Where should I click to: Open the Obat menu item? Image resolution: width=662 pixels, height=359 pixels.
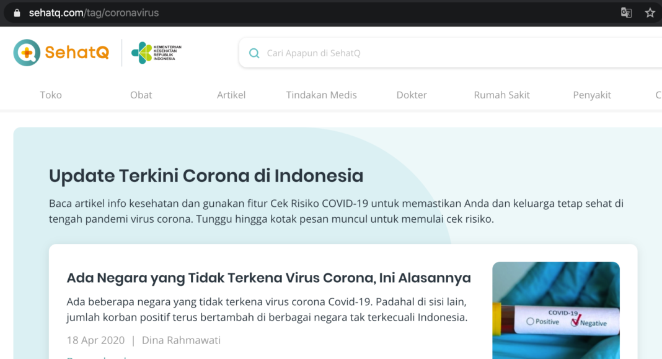pyautogui.click(x=141, y=95)
